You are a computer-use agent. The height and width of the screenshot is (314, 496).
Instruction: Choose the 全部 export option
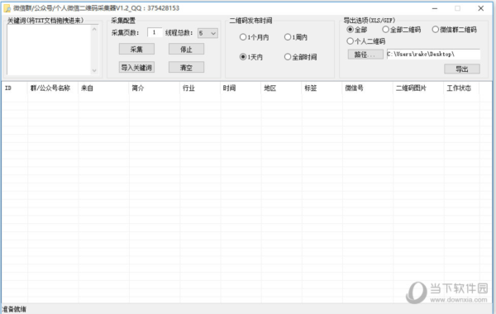coord(357,30)
